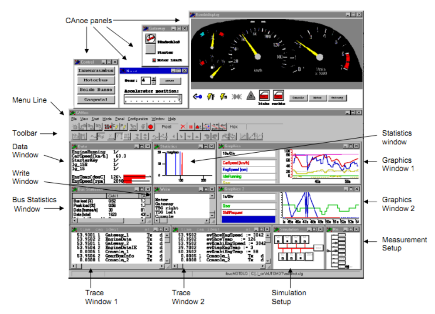435x314 pixels.
Task: Toggle the Motor läuft indicator checkbox
Action: (154, 60)
